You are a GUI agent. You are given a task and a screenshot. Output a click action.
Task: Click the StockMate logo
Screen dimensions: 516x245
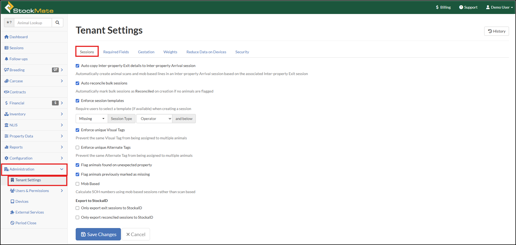coord(29,8)
